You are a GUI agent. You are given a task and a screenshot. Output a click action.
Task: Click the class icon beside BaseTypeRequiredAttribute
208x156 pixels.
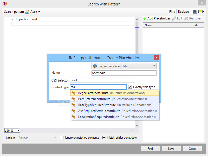coord(74,105)
